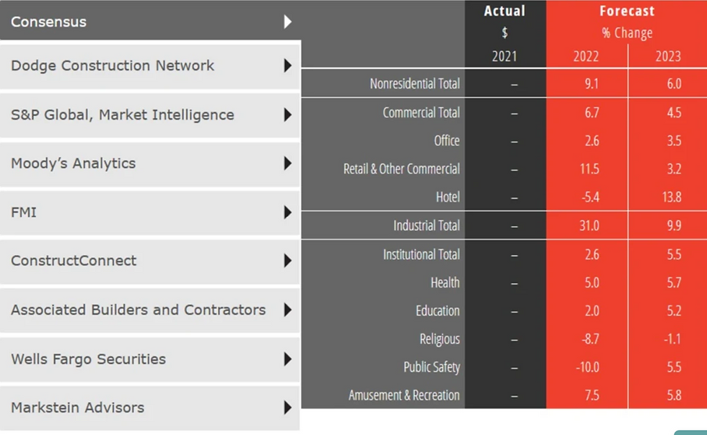707x435 pixels.
Task: Select the Moody's Analytics panel
Action: (x=150, y=163)
